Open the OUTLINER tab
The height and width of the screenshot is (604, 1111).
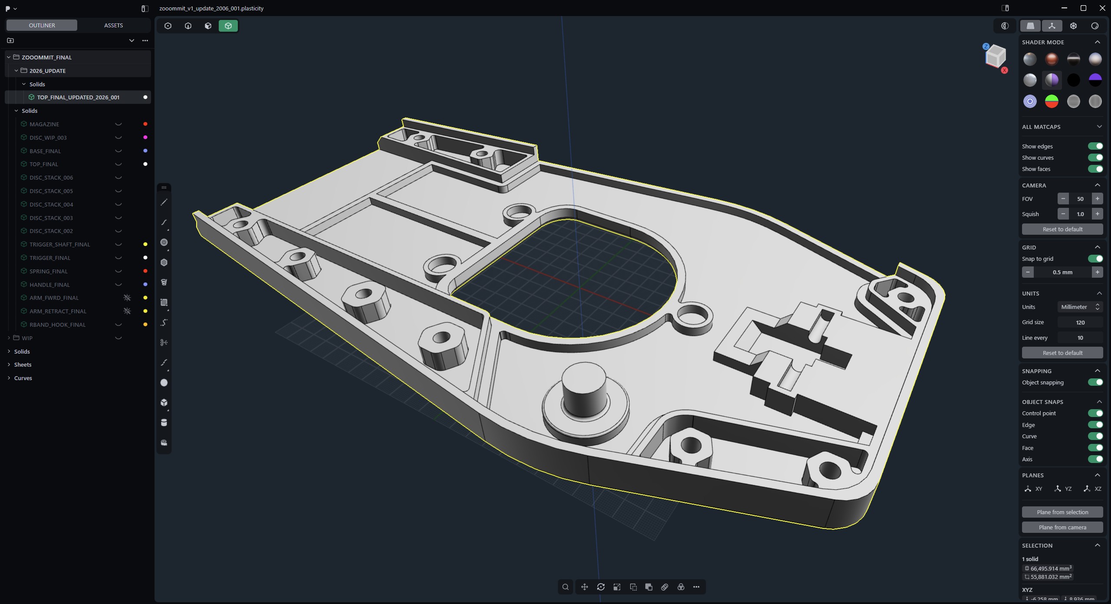(42, 25)
